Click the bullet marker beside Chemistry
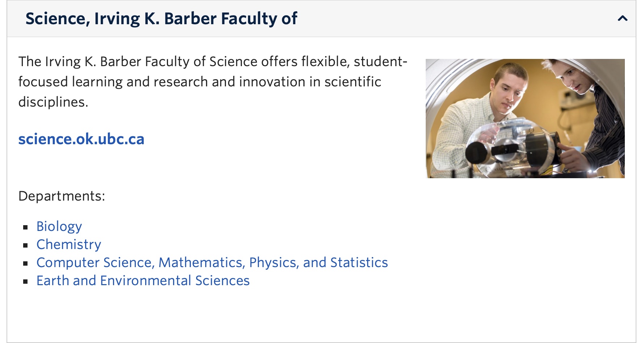The width and height of the screenshot is (644, 343). click(25, 245)
